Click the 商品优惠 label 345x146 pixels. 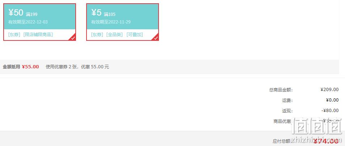click(x=282, y=121)
